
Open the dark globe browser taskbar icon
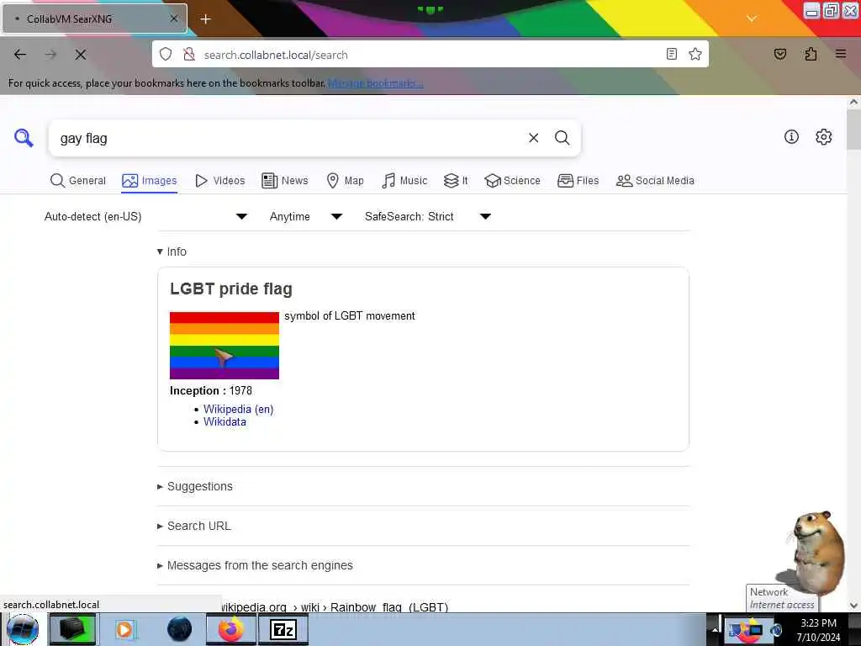click(x=180, y=629)
